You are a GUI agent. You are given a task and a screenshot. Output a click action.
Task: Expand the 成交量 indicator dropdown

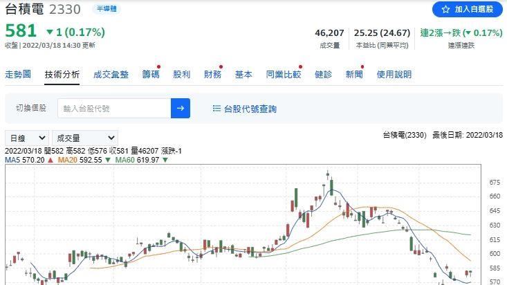(85, 138)
